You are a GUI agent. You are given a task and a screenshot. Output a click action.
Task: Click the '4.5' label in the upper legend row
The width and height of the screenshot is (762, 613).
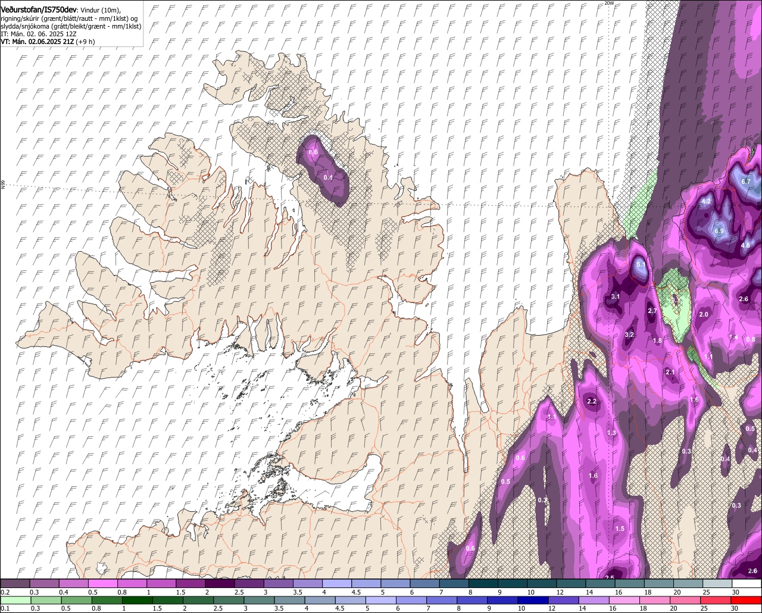pyautogui.click(x=357, y=592)
